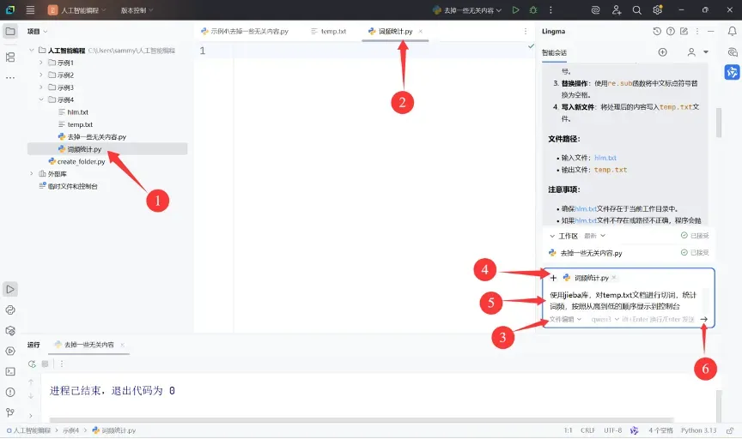The image size is (742, 439).
Task: Open the 版本控制 menu
Action: 137,10
